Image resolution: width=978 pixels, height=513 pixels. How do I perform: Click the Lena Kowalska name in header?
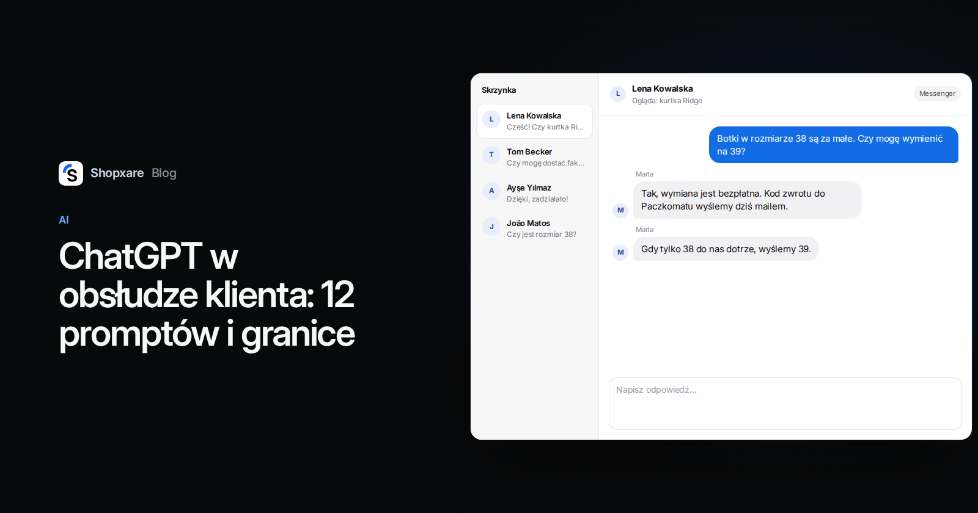(x=663, y=89)
